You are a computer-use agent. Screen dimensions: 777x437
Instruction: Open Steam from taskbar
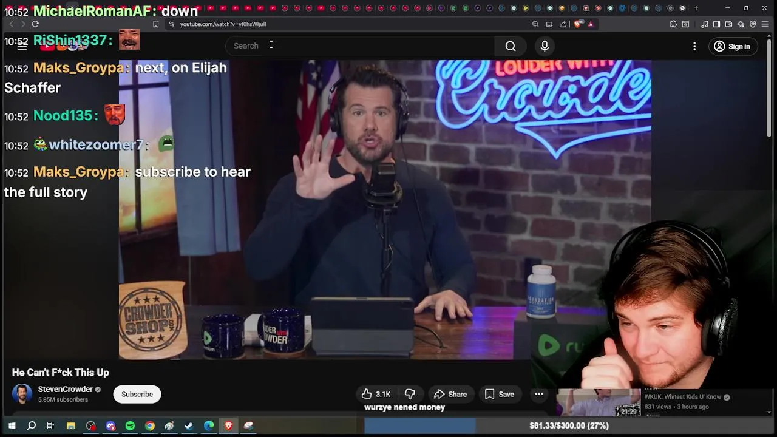pyautogui.click(x=189, y=426)
